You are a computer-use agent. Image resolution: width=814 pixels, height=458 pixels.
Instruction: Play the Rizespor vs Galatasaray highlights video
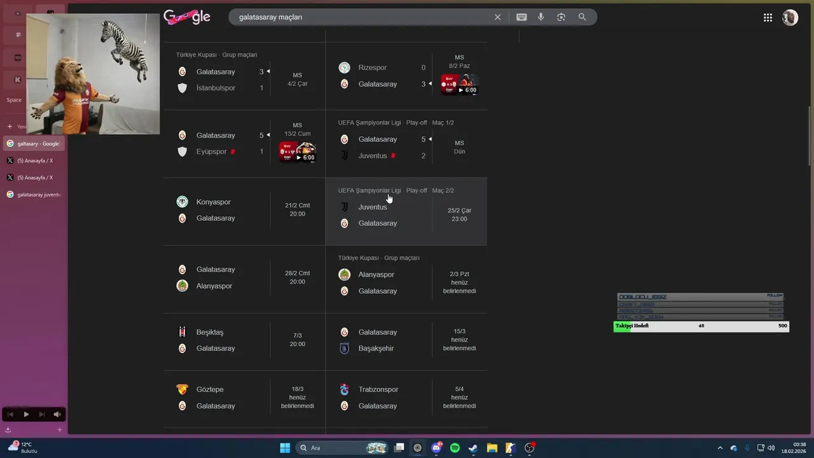point(459,84)
